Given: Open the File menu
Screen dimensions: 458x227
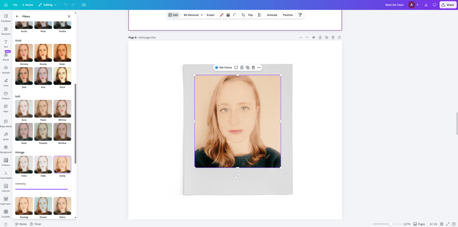Looking at the screenshot, I should point(15,4).
